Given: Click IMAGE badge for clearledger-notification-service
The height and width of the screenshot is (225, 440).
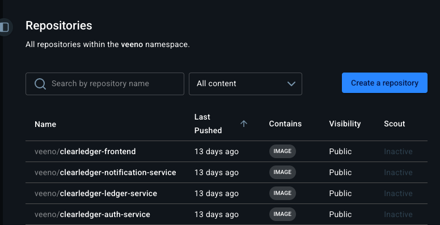Looking at the screenshot, I should (282, 172).
